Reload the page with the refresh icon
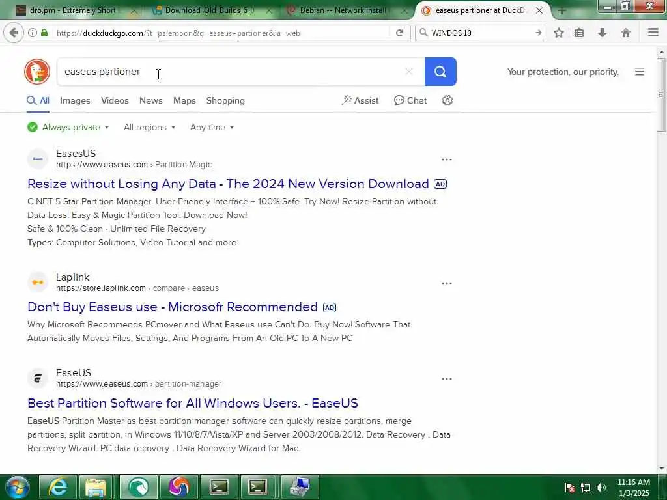This screenshot has width=667, height=500. click(x=399, y=33)
